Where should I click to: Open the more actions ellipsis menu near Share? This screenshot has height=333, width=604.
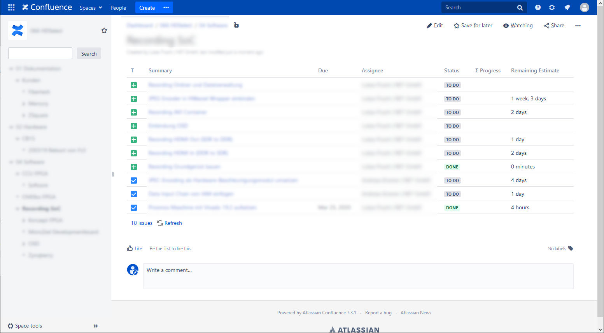[x=578, y=25]
